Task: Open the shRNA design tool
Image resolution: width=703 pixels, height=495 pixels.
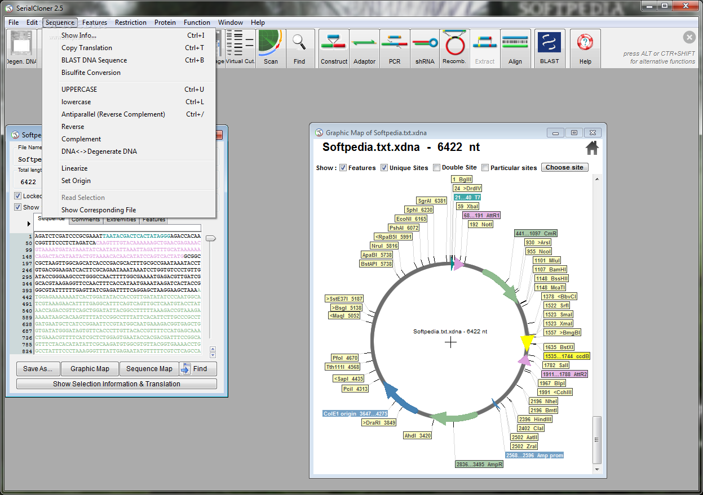Action: click(425, 48)
